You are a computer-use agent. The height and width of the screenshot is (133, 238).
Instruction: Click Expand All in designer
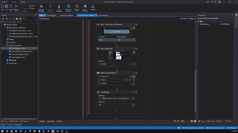pyautogui.click(x=183, y=18)
